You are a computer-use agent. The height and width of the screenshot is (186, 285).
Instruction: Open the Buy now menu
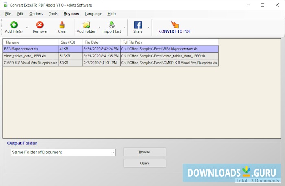click(x=71, y=14)
